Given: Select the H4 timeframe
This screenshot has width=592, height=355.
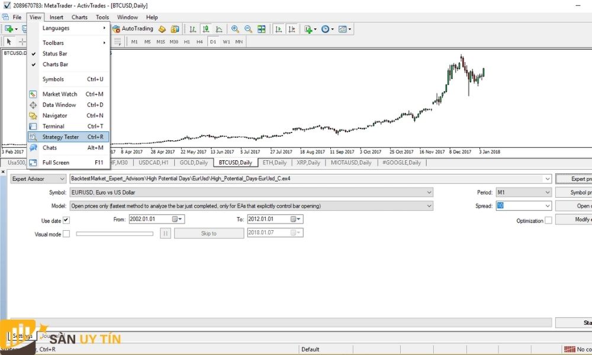Looking at the screenshot, I should [200, 42].
